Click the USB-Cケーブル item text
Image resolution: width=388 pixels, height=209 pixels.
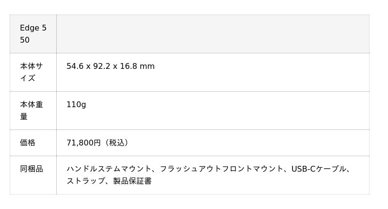319,169
